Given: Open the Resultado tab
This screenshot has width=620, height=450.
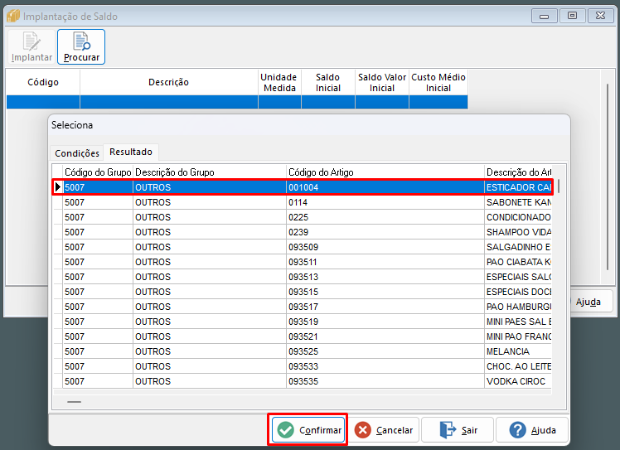Looking at the screenshot, I should coord(131,152).
